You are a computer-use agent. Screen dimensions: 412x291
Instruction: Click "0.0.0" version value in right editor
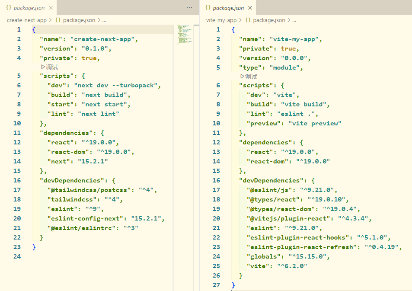[x=294, y=58]
